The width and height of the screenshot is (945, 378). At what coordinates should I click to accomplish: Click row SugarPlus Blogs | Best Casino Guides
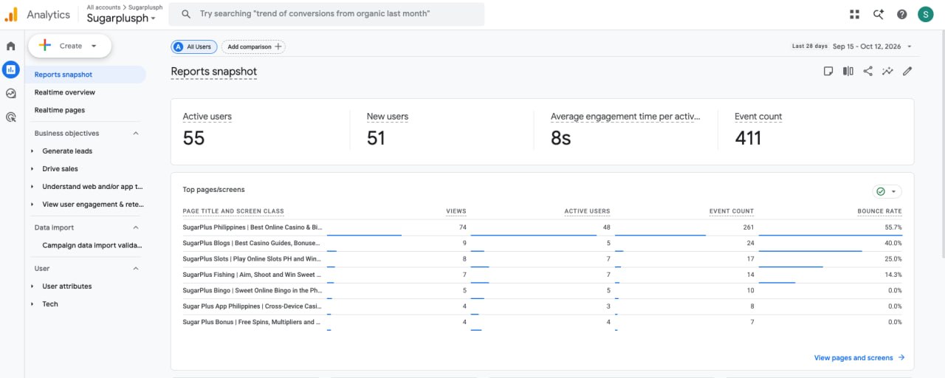(543, 243)
